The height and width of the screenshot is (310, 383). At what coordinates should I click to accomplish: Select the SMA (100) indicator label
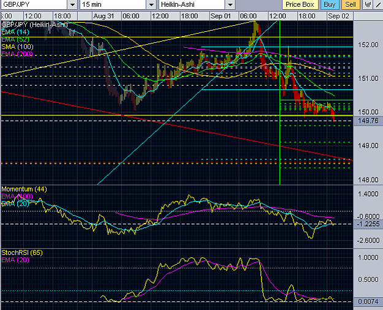(x=17, y=47)
